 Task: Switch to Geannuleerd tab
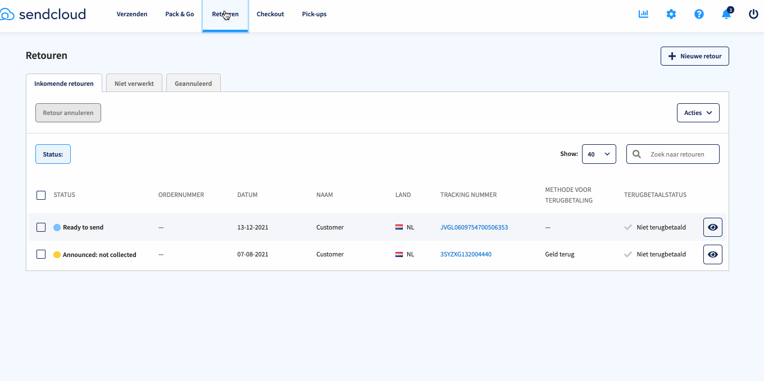click(193, 83)
